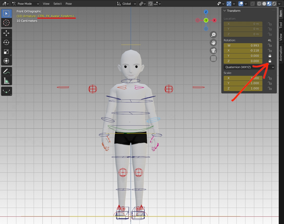Click the Rotation X value field
Viewport: 284px width, 224px height.
[243, 51]
